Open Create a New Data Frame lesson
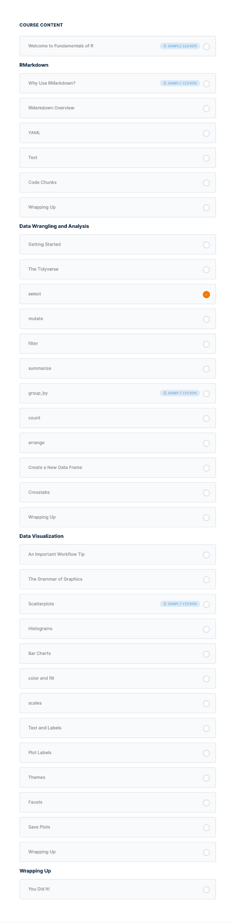The image size is (234, 923). tap(118, 467)
